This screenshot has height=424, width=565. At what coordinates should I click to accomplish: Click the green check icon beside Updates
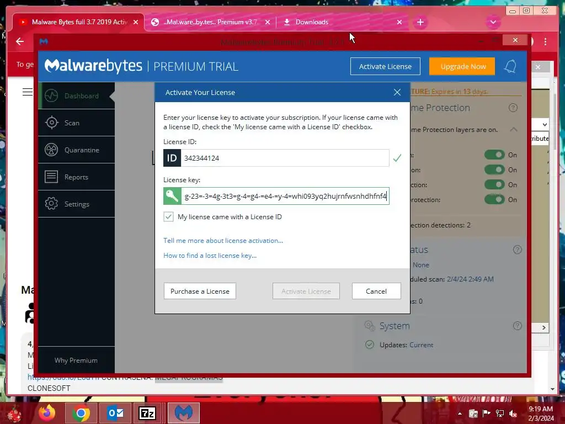[x=370, y=344]
